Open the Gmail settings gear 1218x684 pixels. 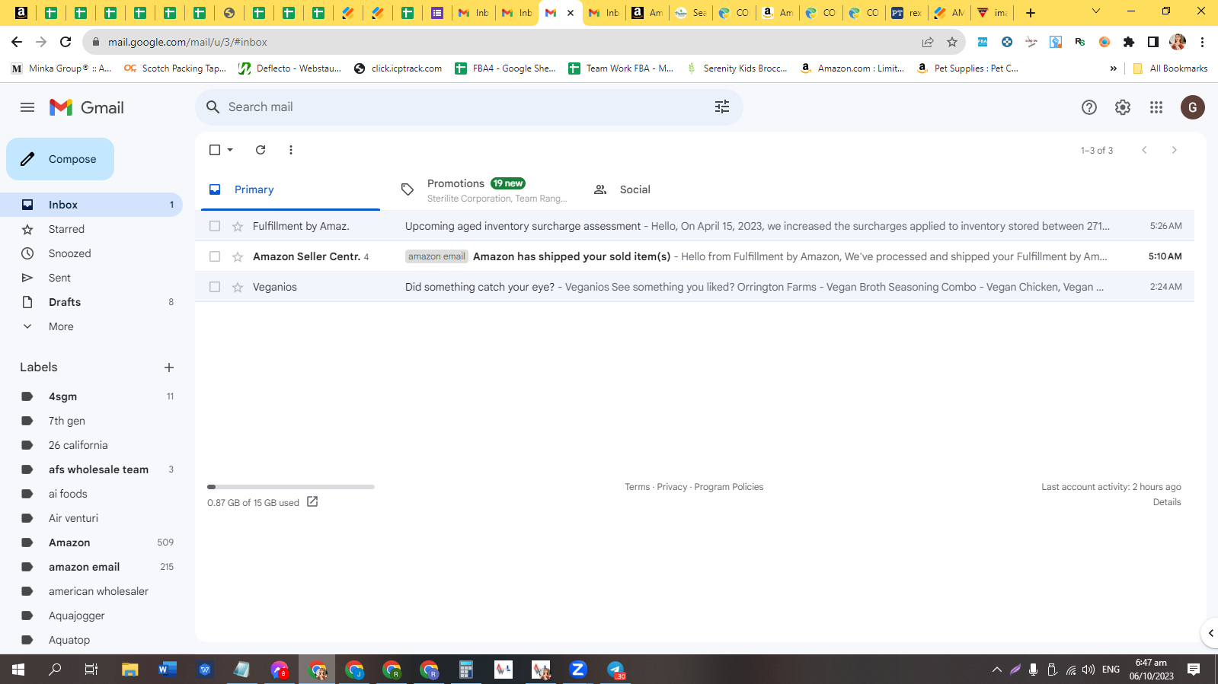(x=1123, y=107)
